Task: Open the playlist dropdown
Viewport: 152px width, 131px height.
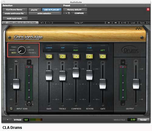Action: pos(35,10)
